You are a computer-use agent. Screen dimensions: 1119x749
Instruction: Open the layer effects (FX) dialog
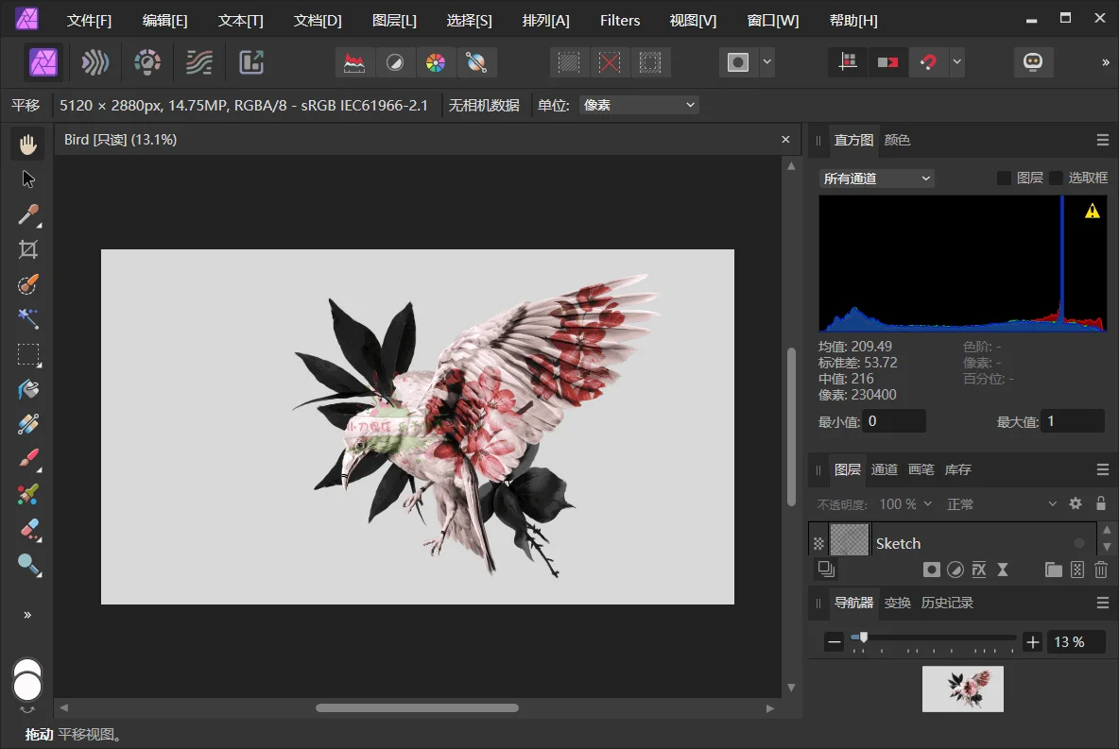tap(979, 569)
